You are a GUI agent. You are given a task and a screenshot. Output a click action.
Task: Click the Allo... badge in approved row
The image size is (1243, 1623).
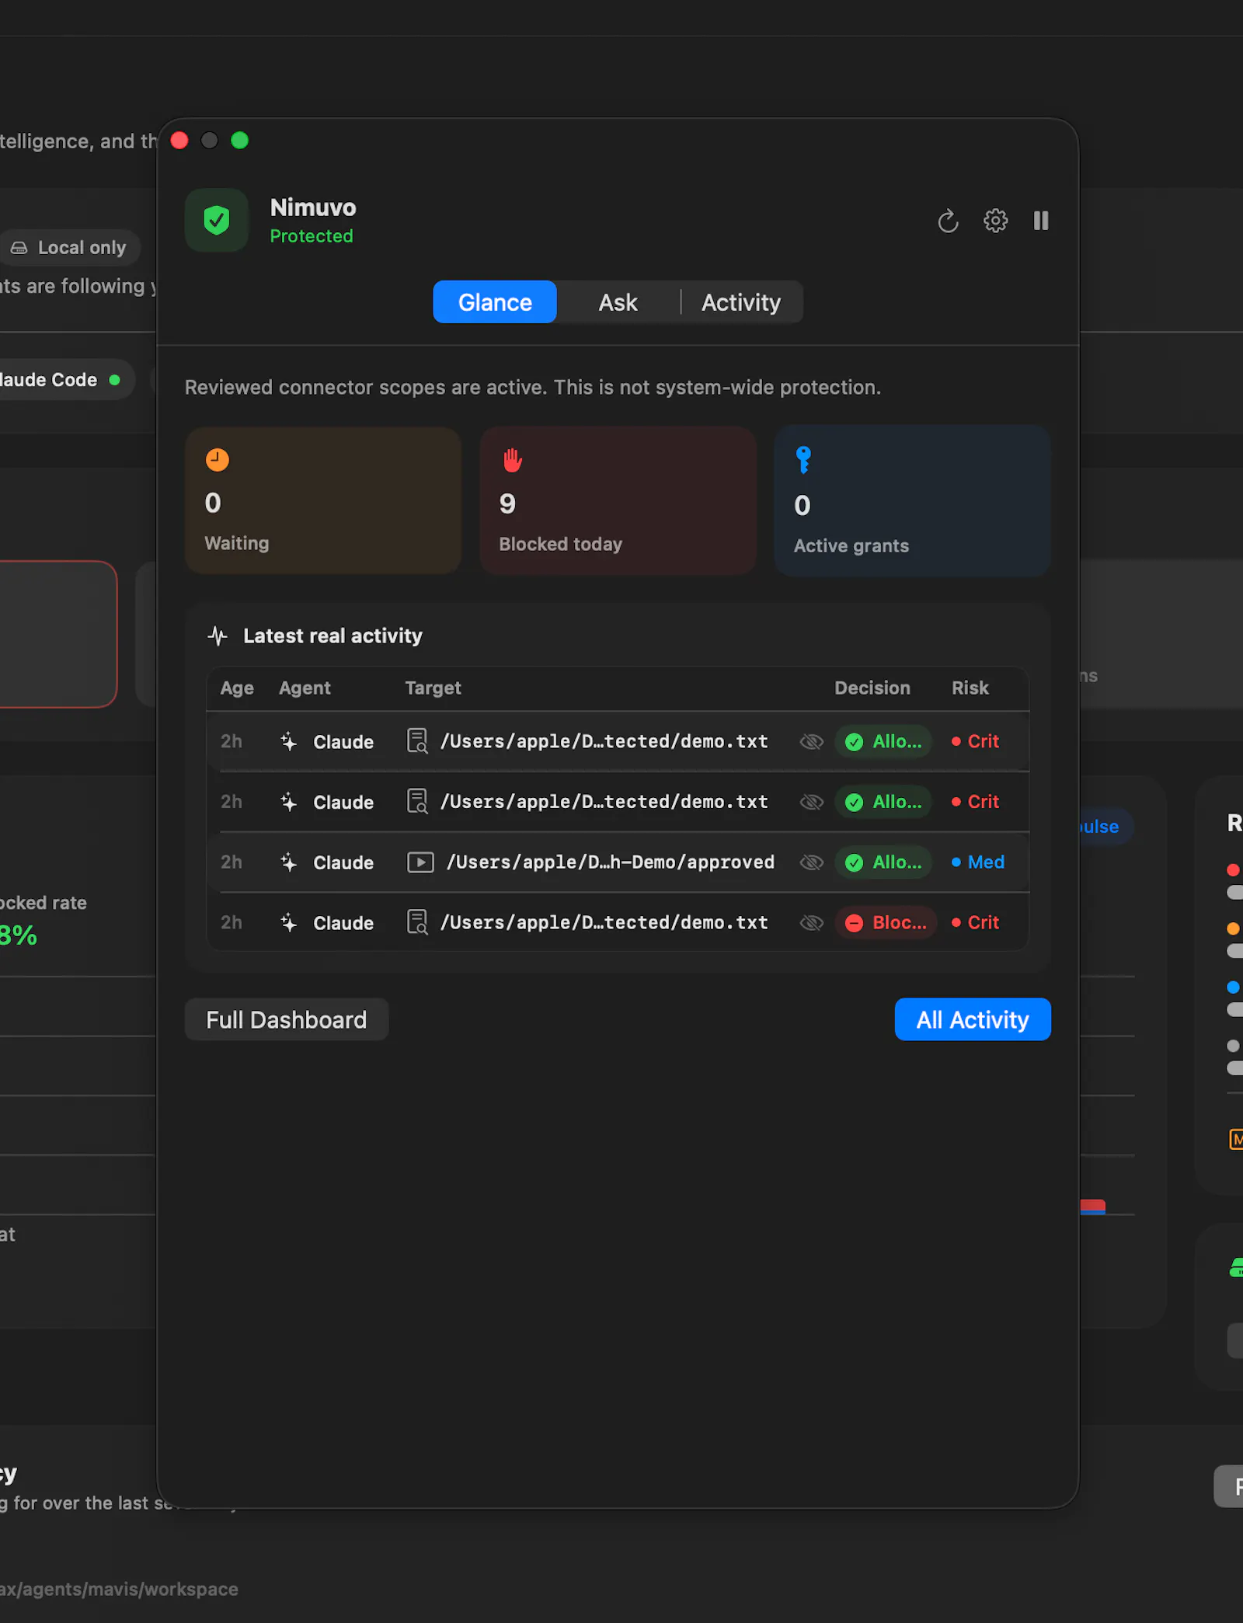point(883,863)
